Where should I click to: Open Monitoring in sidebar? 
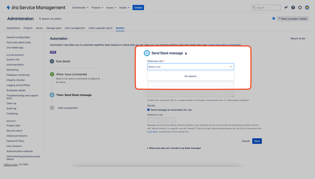click(12, 70)
